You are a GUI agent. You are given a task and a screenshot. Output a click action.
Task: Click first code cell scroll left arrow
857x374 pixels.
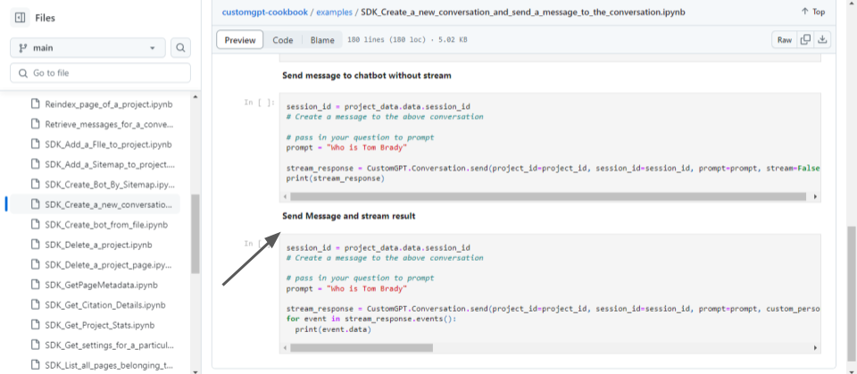[x=284, y=196]
